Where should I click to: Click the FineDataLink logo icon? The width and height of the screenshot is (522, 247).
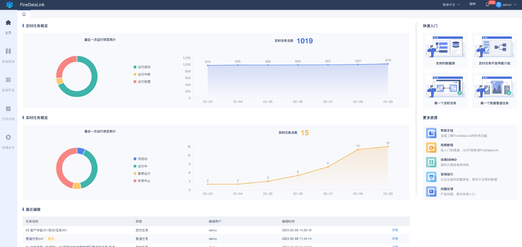pos(10,5)
